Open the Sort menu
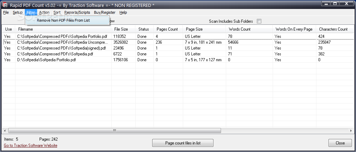 [x=57, y=12]
